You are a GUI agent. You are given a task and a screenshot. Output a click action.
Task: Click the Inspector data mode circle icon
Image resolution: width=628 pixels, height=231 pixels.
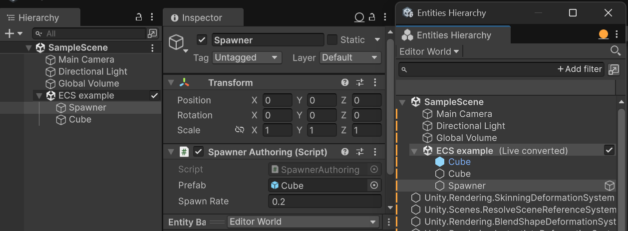click(359, 17)
